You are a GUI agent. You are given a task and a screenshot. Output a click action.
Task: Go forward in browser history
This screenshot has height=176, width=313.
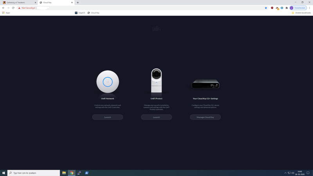(8, 8)
